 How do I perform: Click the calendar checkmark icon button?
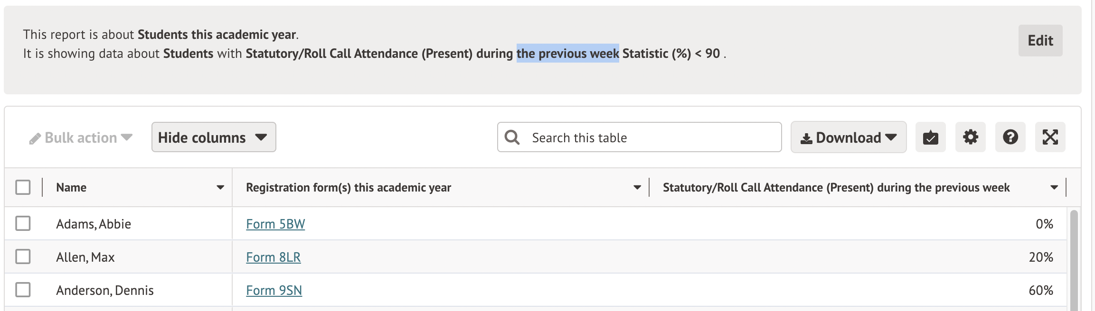tap(930, 137)
